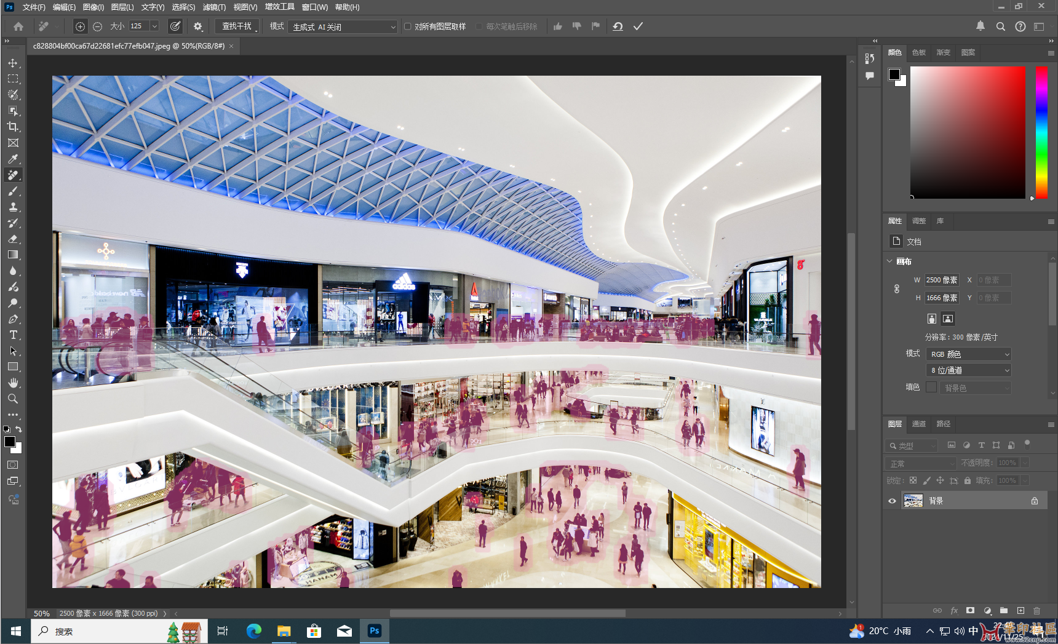The height and width of the screenshot is (644, 1058).
Task: Open the Microsoft Edge taskbar icon
Action: (x=254, y=630)
